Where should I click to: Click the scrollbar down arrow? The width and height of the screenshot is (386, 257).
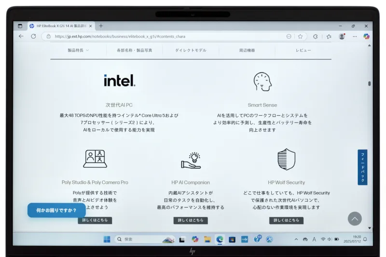[369, 228]
